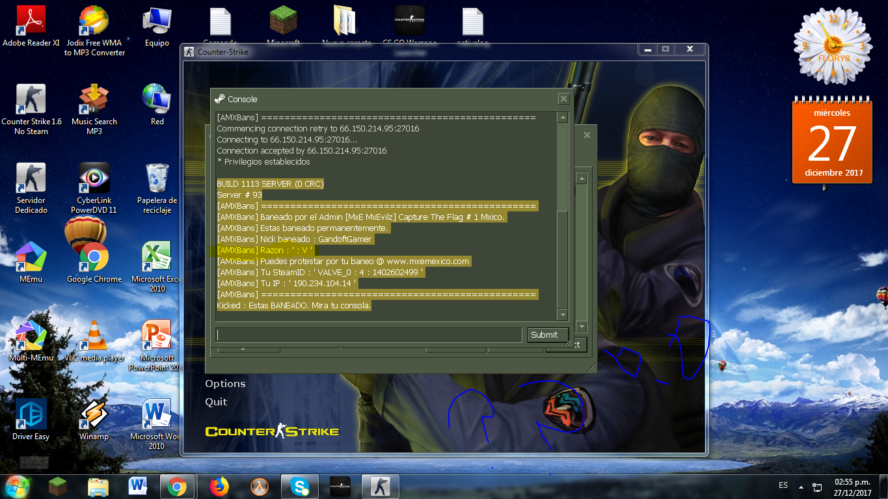
Task: Click the calendar gadget showing 27
Action: [833, 141]
